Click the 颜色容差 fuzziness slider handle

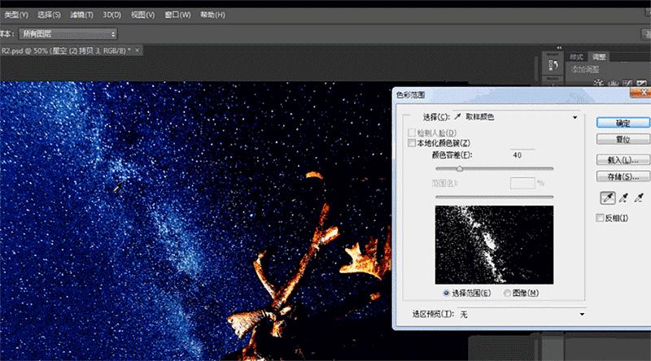[x=460, y=169]
